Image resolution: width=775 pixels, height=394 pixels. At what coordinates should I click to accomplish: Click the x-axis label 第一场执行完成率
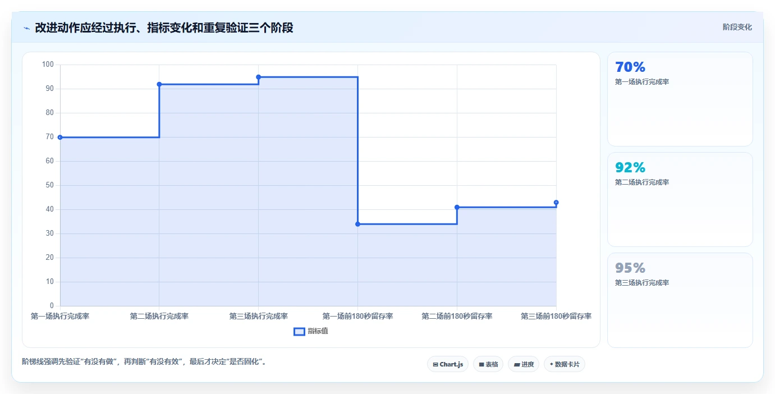click(x=60, y=316)
